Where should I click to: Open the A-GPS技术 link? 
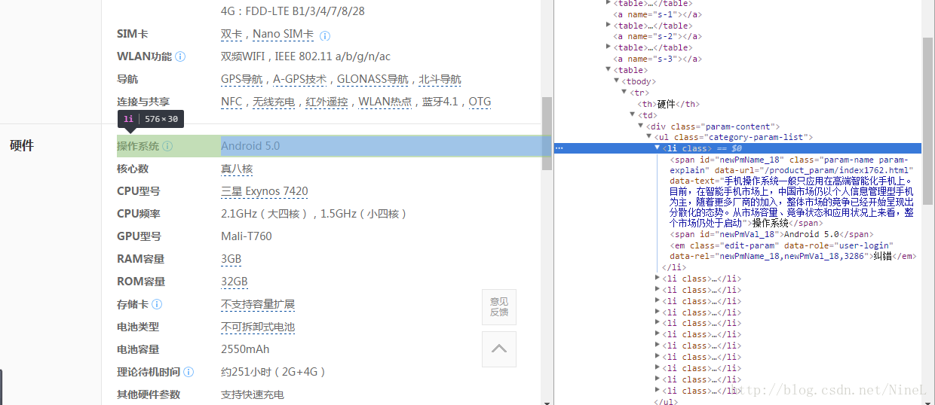click(300, 79)
